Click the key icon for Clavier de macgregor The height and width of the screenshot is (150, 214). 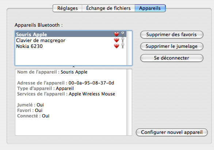tap(123, 40)
